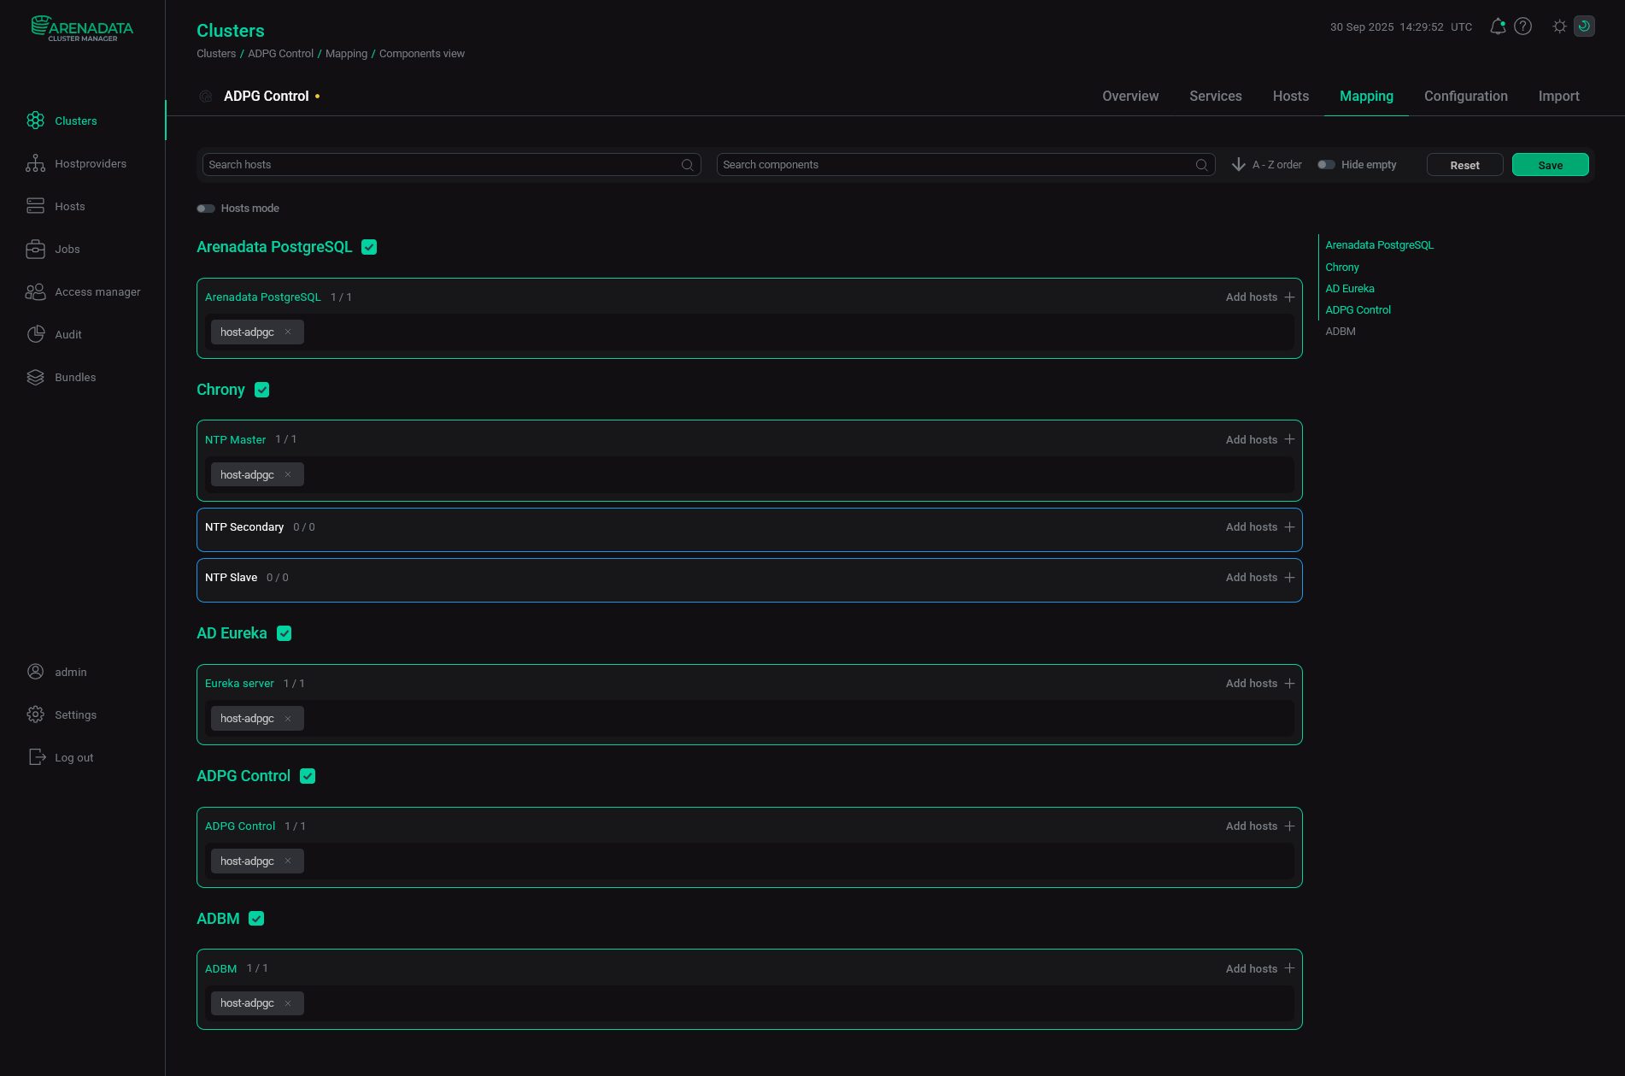The height and width of the screenshot is (1076, 1625).
Task: Open the Jobs section
Action: (x=67, y=249)
